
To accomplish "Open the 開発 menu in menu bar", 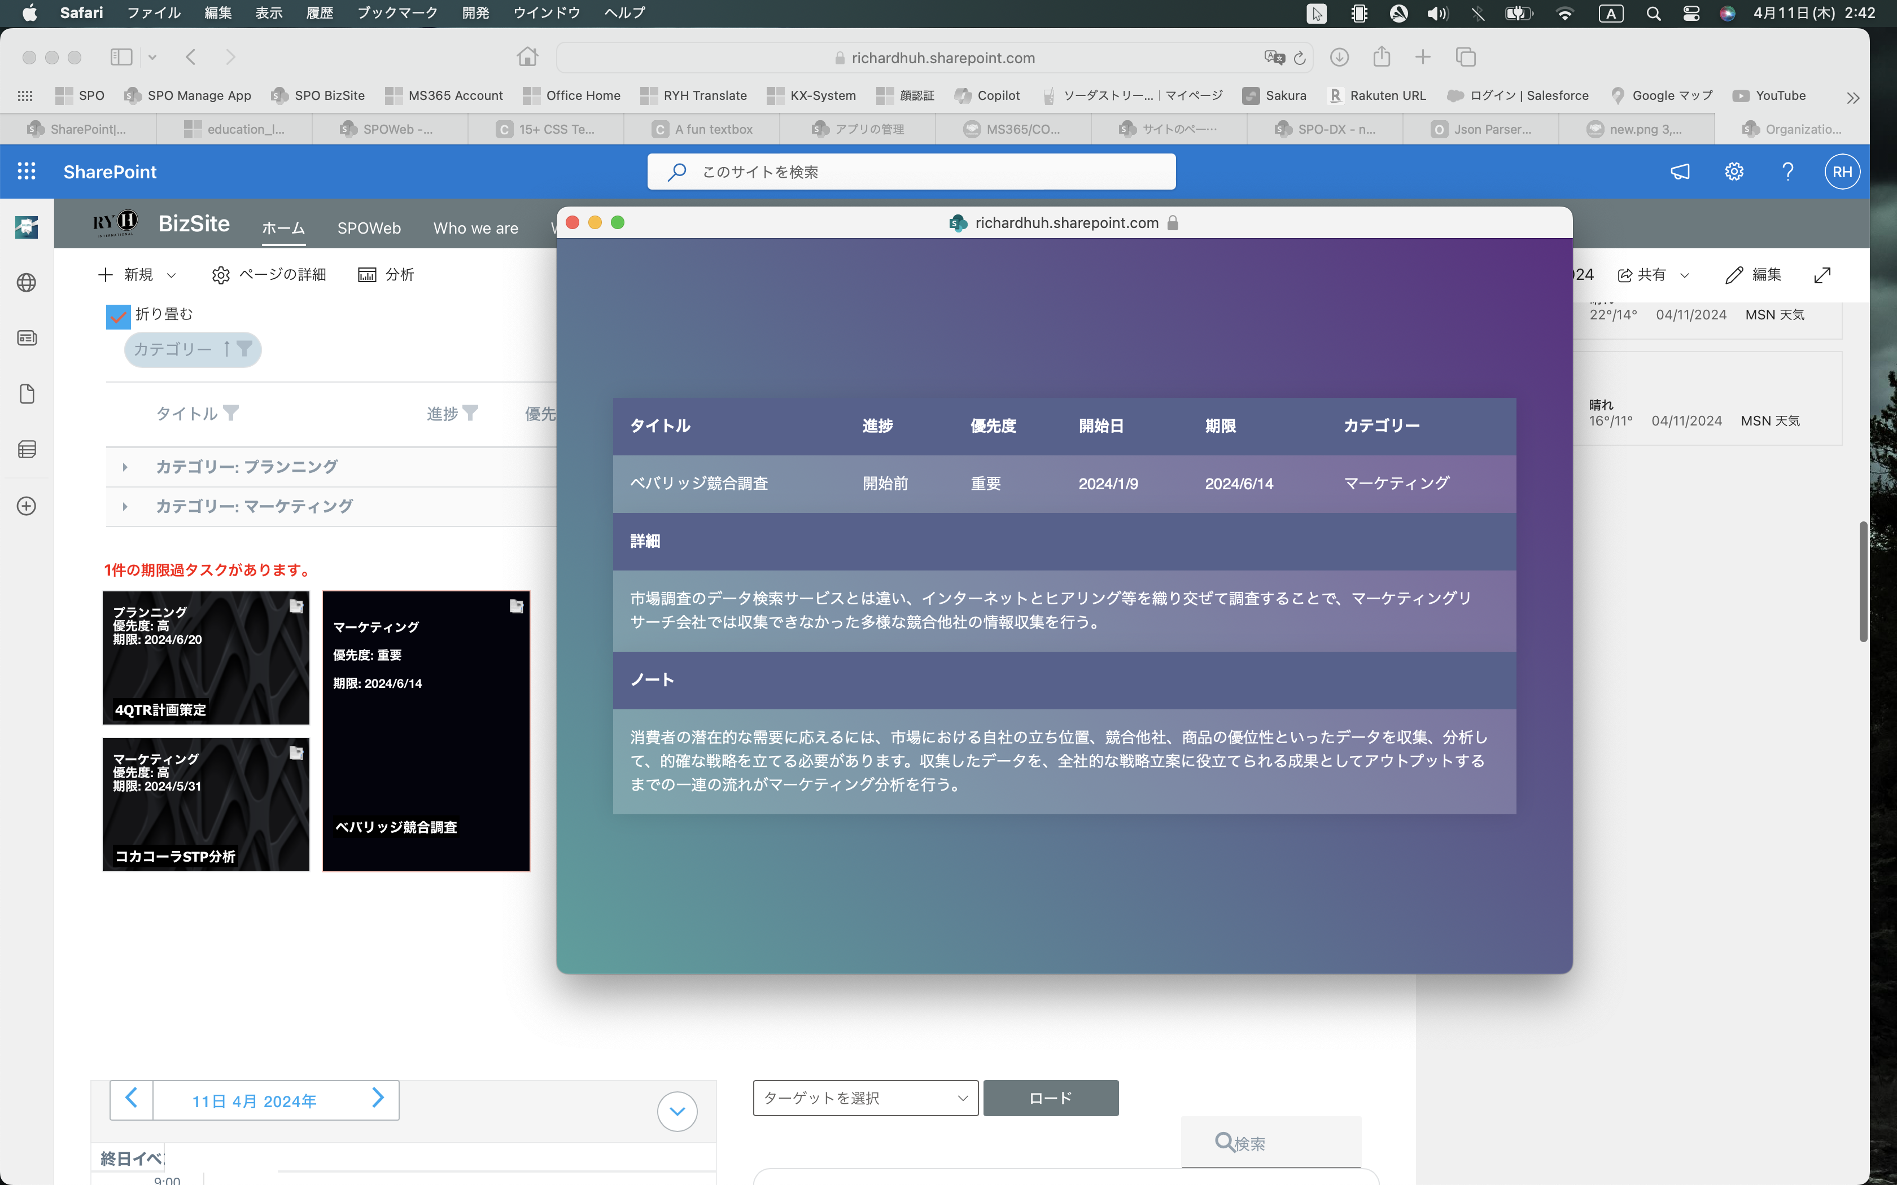I will tap(475, 12).
